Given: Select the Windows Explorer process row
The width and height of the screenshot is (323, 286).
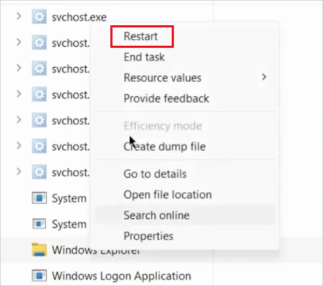Looking at the screenshot, I should (161, 250).
